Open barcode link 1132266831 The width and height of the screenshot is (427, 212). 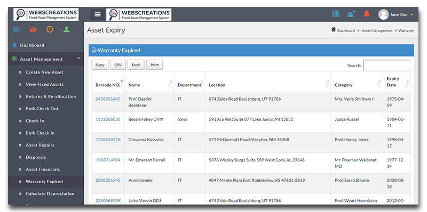coord(108,119)
